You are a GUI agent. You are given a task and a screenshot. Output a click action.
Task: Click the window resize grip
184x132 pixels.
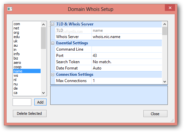172,120
